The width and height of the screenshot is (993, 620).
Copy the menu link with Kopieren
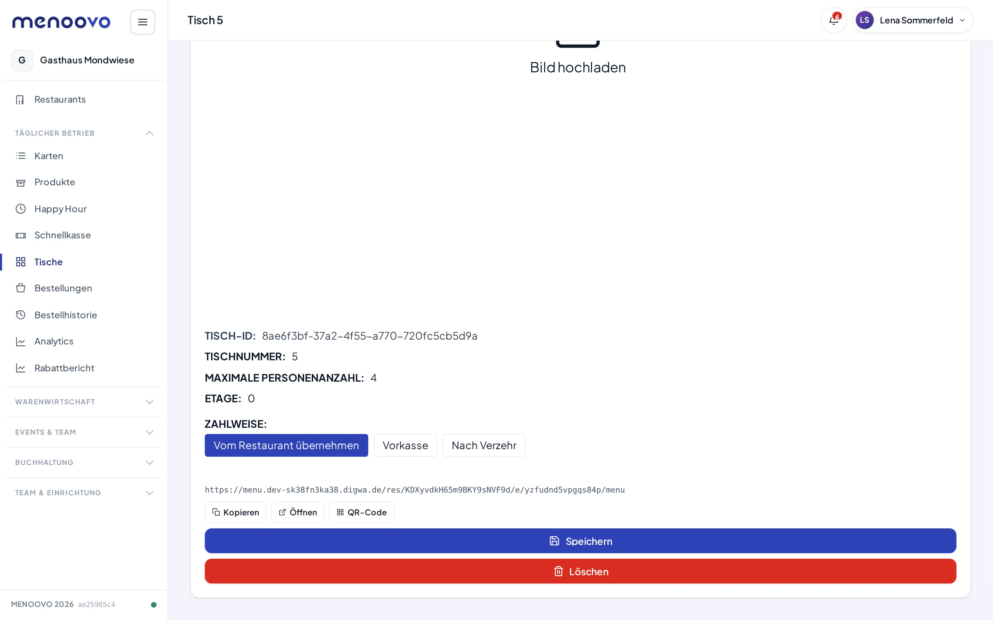235,512
